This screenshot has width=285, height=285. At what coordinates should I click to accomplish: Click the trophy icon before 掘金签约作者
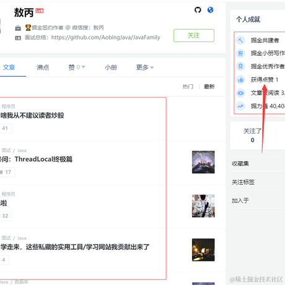point(28,27)
